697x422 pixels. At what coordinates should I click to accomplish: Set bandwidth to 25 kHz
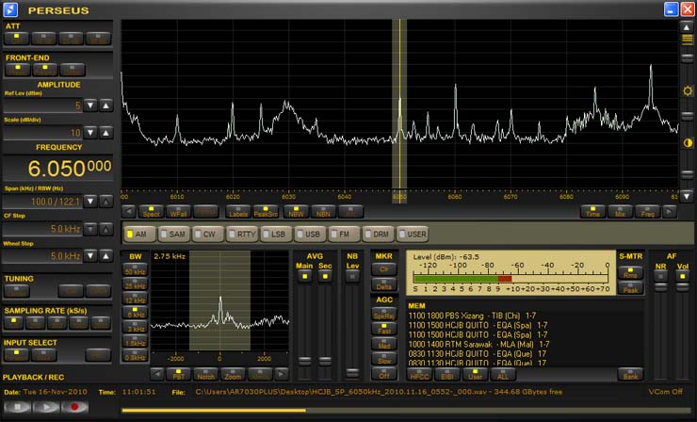tap(135, 284)
